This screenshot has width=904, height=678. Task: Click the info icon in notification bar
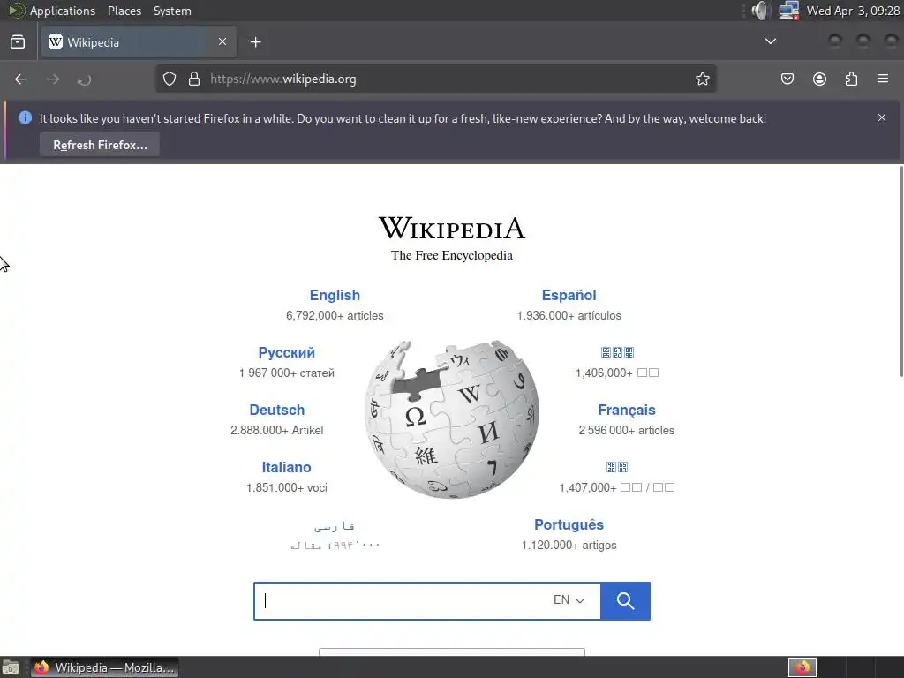tap(25, 117)
